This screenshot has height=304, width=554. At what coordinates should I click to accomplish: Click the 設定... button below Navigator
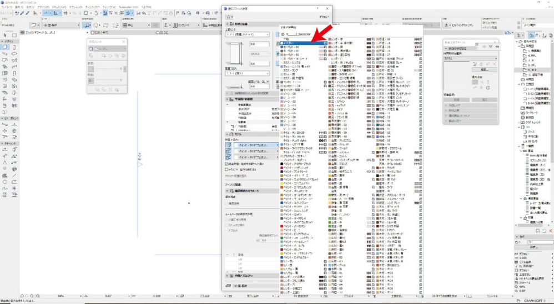[x=533, y=247]
